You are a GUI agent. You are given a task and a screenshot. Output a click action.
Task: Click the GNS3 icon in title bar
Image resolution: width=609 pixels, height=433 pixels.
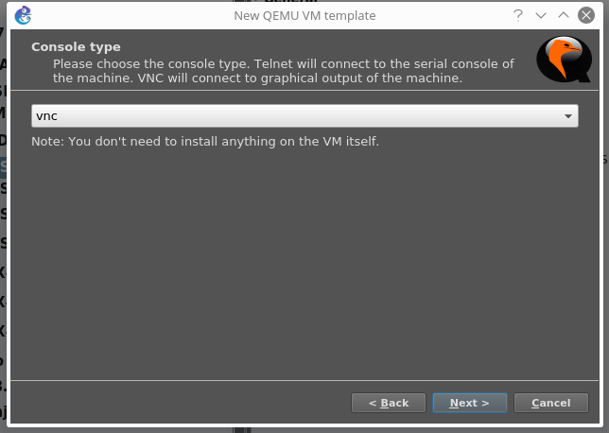[x=24, y=15]
